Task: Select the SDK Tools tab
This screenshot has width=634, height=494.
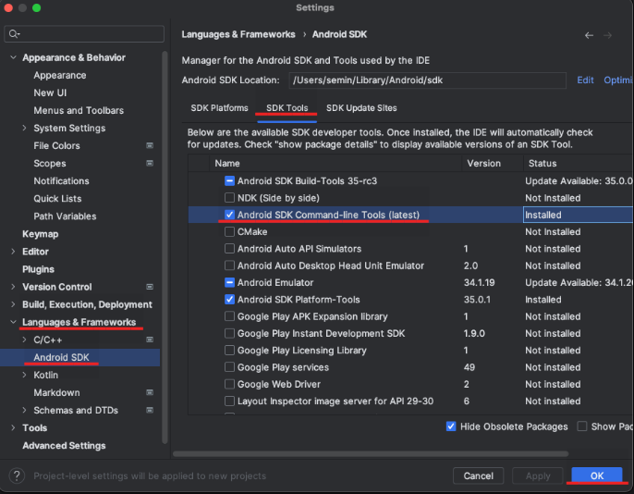Action: point(287,108)
